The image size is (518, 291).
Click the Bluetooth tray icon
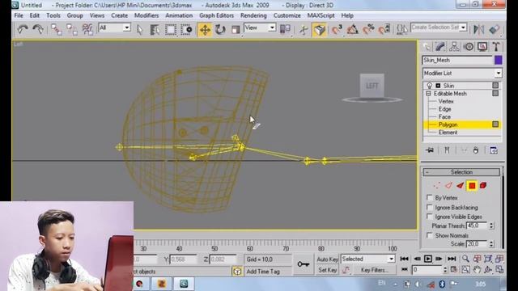pos(443,284)
